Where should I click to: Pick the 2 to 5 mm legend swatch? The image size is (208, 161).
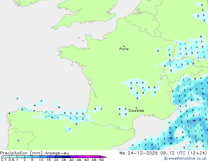coord(28,157)
